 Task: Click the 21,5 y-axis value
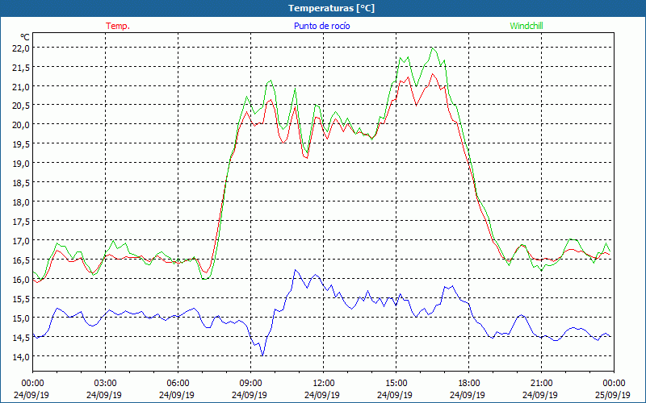click(21, 68)
